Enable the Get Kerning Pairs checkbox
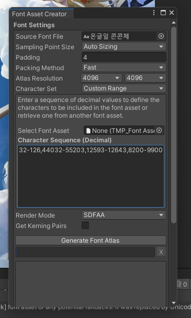This screenshot has width=191, height=318. click(x=85, y=225)
